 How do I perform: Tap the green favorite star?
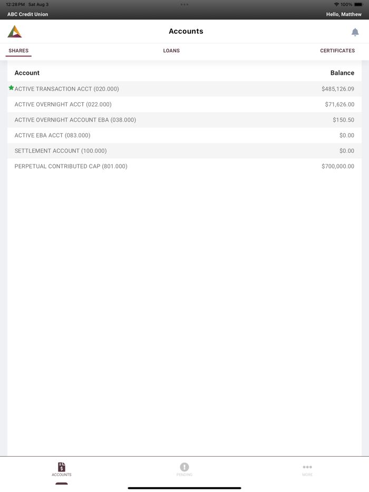pyautogui.click(x=11, y=87)
